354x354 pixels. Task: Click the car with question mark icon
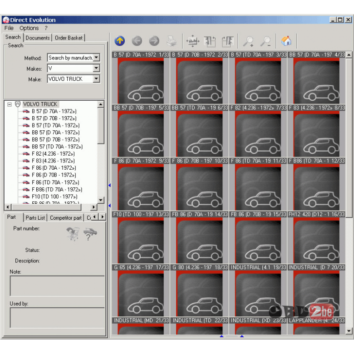click(90, 234)
